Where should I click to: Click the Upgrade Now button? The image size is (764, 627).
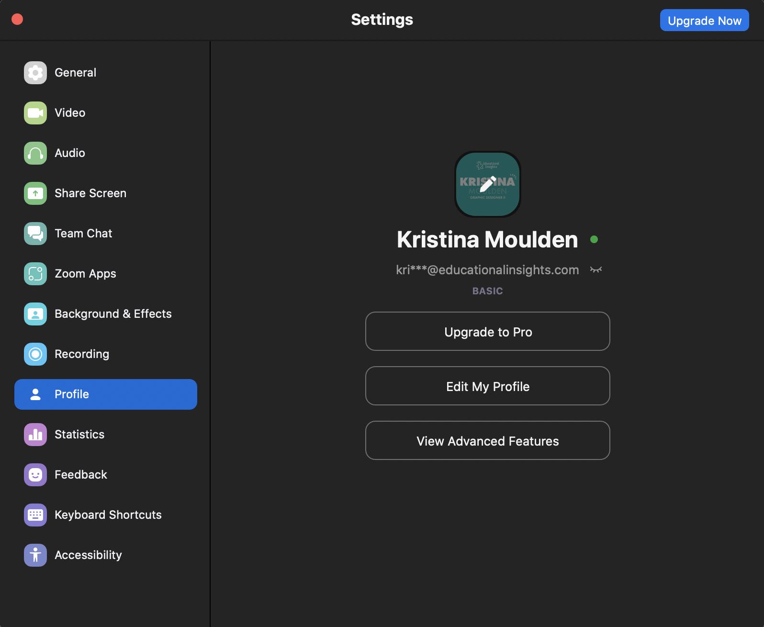click(705, 21)
